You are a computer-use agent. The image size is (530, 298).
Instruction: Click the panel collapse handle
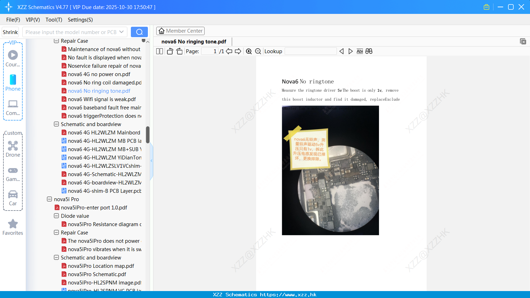151,161
